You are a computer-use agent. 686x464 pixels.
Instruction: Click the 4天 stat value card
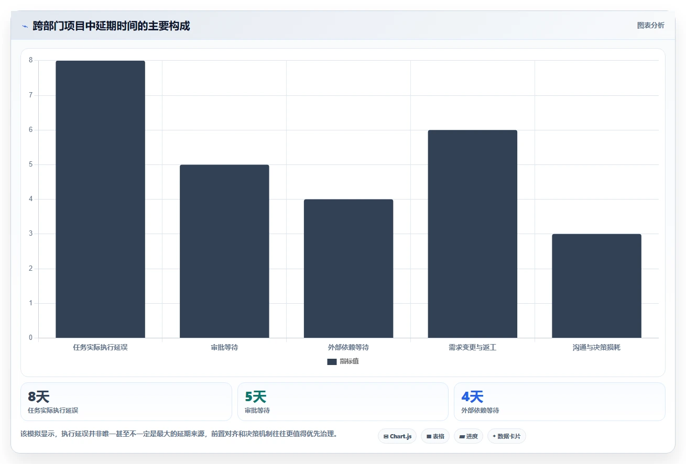[x=560, y=402]
